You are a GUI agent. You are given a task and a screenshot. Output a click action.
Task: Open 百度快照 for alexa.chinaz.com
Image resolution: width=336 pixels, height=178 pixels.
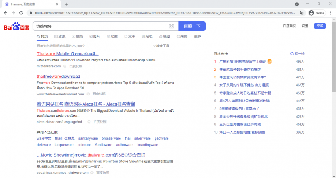(100, 122)
